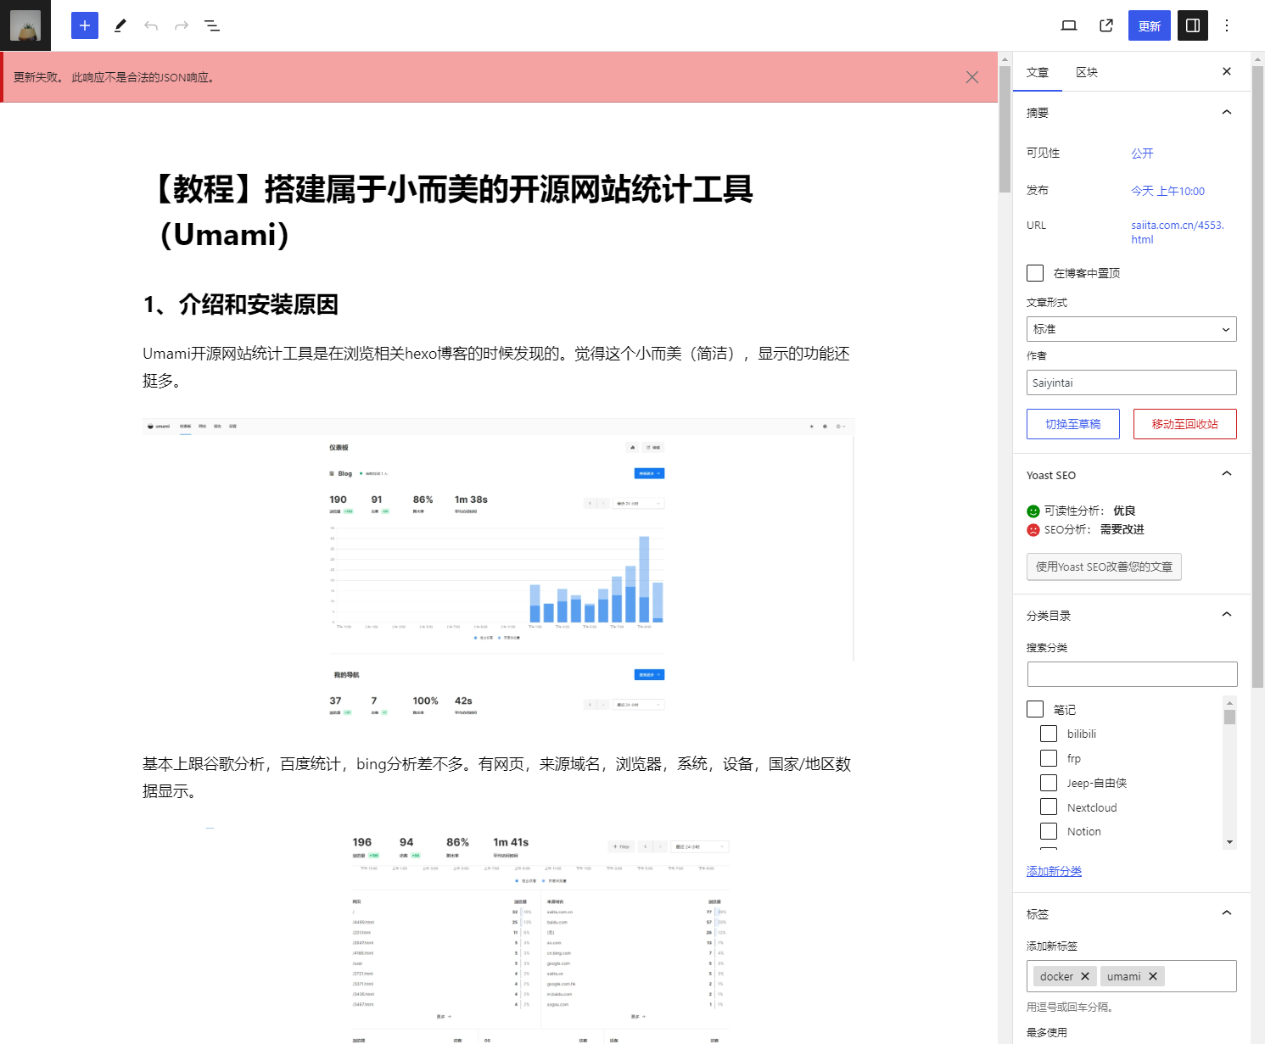
Task: Enable the 在博客中置顶 checkbox
Action: 1034,272
